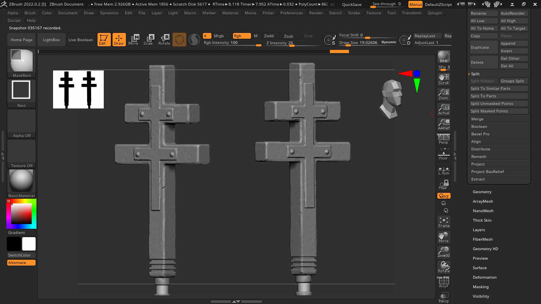541x304 pixels.
Task: Toggle PolyF polyframe display
Action: pos(444,282)
